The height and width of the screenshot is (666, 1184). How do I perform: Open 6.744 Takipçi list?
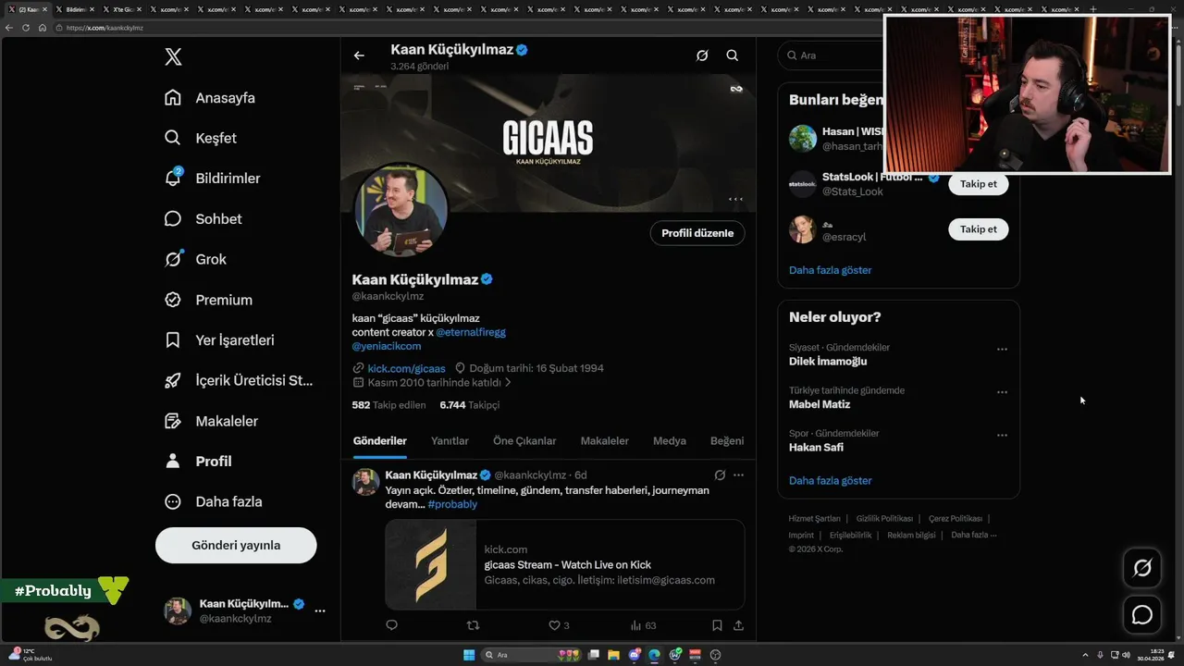[470, 405]
